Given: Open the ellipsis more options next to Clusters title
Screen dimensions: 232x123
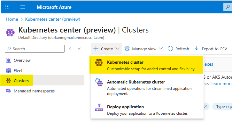Looking at the screenshot, I should 159,30.
